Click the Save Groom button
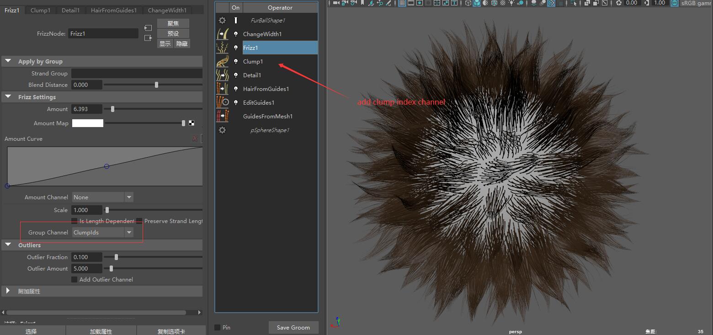 click(293, 327)
